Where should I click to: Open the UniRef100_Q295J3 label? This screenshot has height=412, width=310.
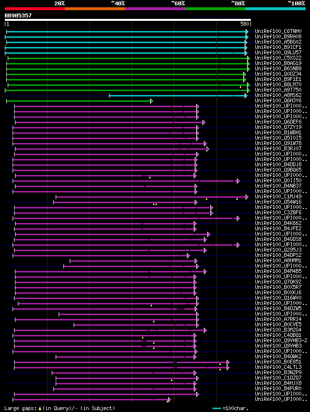click(x=278, y=250)
